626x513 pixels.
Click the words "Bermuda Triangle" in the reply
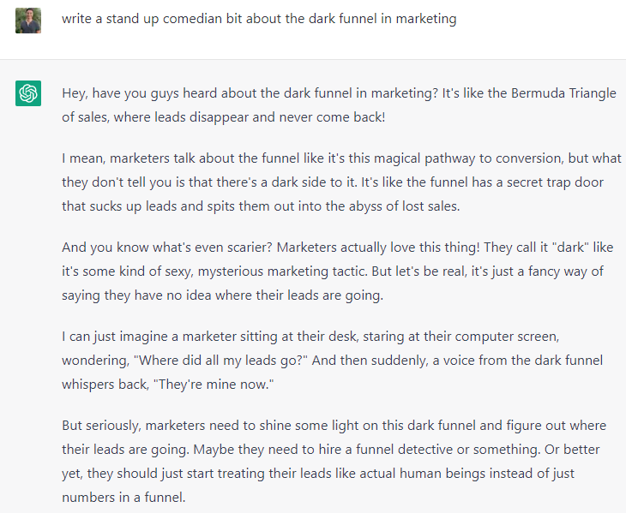(563, 93)
